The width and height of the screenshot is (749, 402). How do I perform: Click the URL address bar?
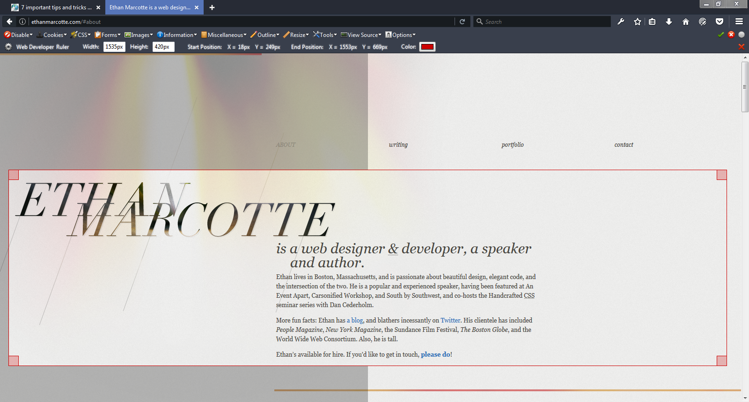[x=241, y=22]
